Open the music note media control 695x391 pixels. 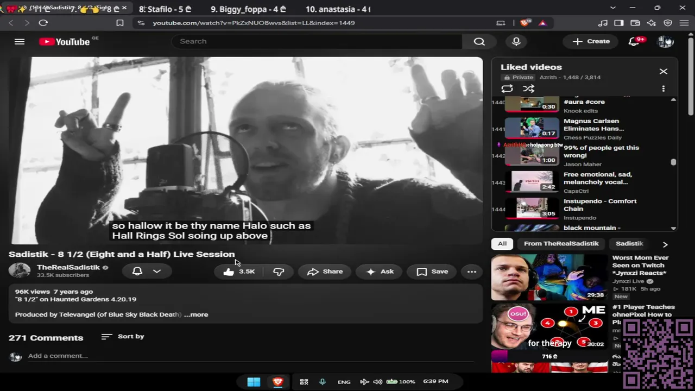(603, 23)
